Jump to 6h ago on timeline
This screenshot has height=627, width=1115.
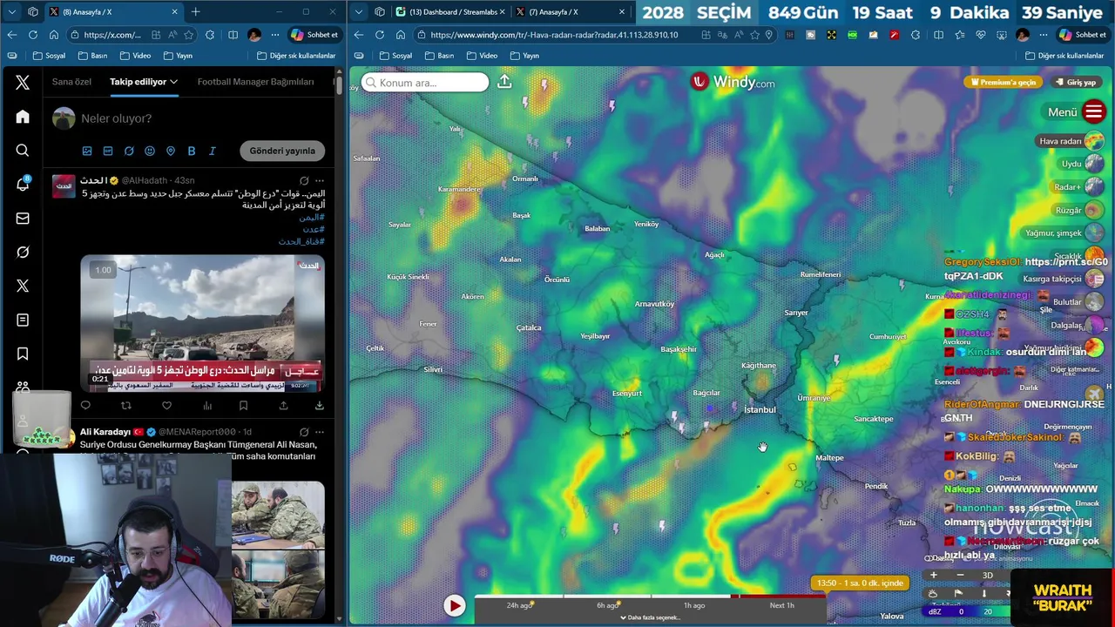coord(607,605)
